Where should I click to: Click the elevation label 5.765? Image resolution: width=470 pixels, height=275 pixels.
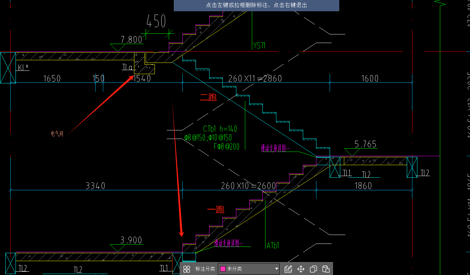click(365, 144)
